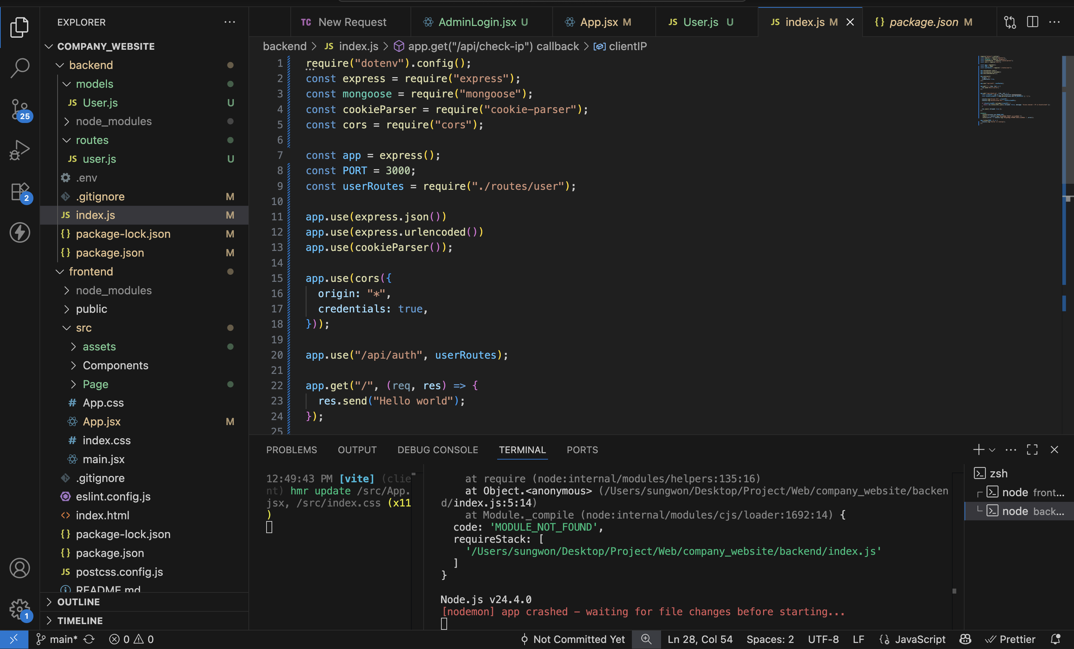Open .env file in backend
The image size is (1074, 649).
(144, 178)
